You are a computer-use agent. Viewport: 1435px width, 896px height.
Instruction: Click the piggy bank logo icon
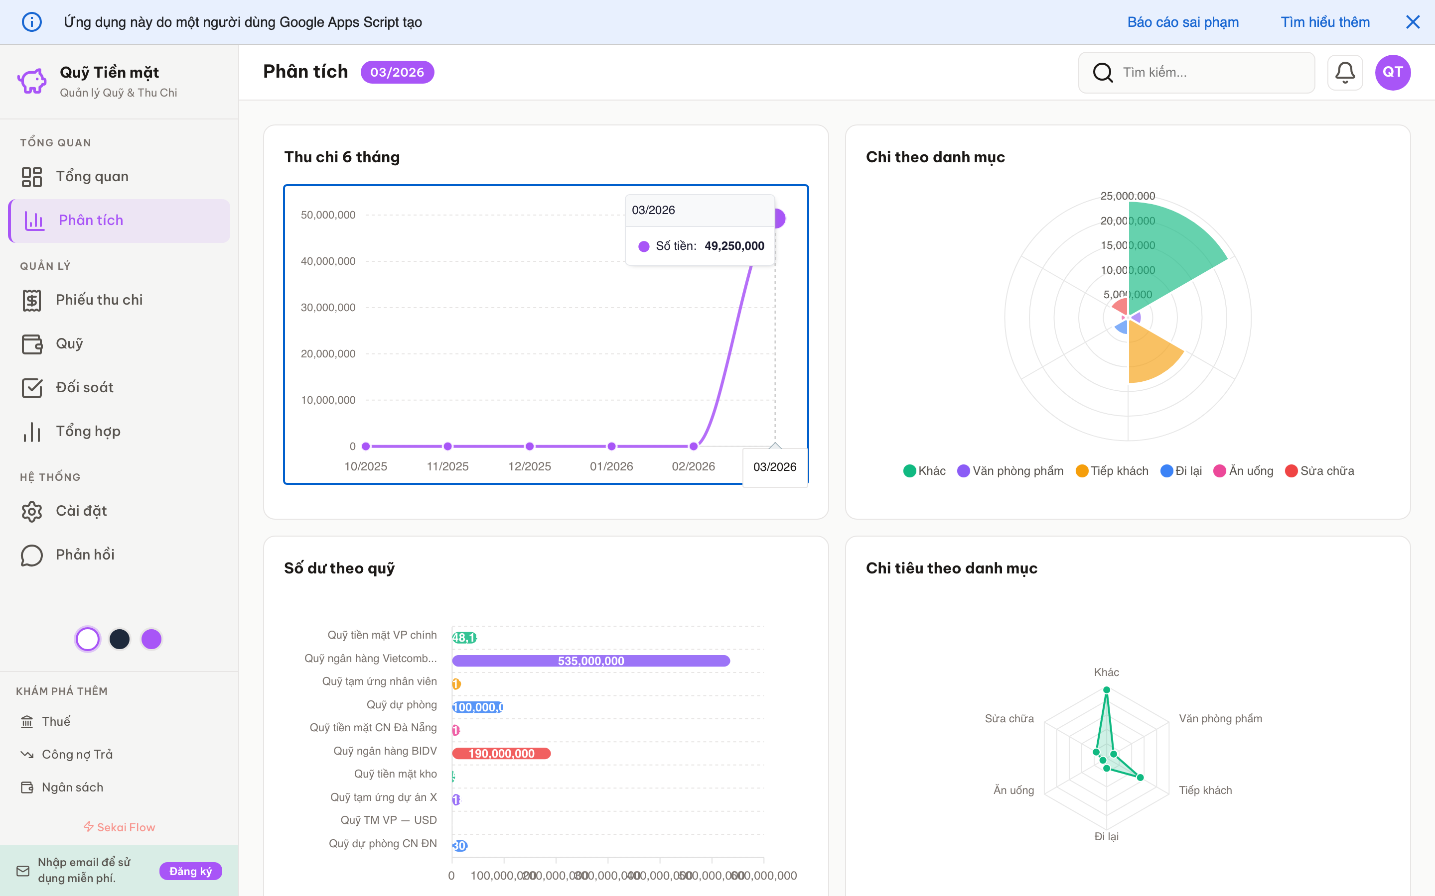[32, 81]
